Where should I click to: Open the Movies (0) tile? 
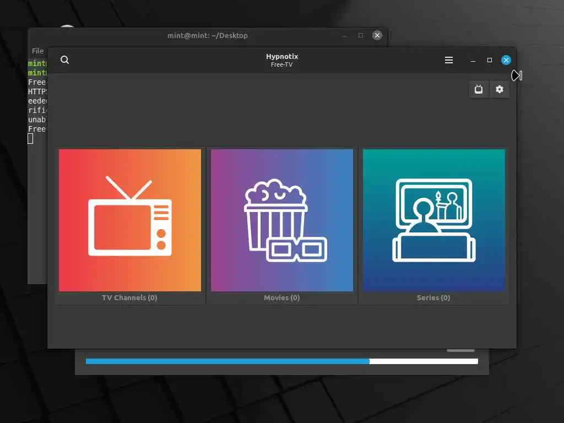[x=282, y=225]
